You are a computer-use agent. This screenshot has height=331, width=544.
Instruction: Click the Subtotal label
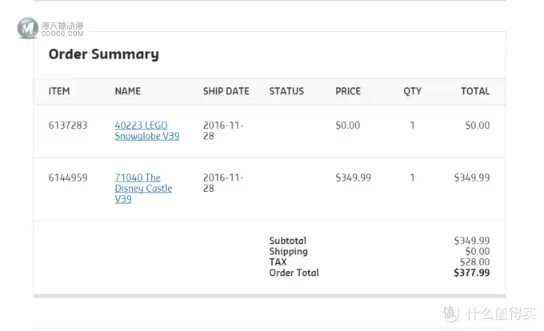tap(288, 241)
